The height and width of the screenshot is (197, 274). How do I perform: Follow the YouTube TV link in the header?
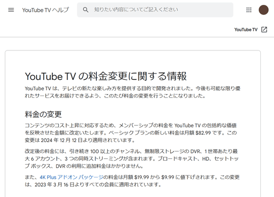click(x=246, y=29)
